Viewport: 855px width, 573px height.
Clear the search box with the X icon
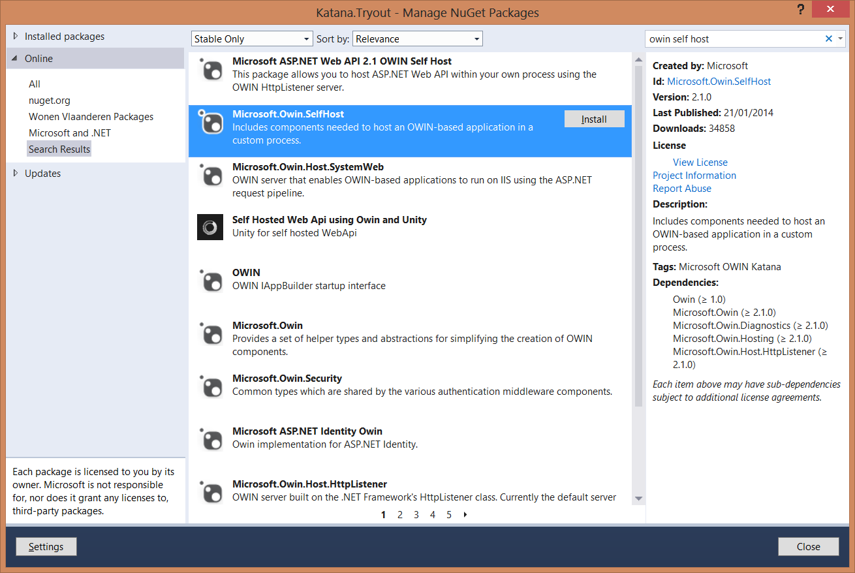point(829,39)
